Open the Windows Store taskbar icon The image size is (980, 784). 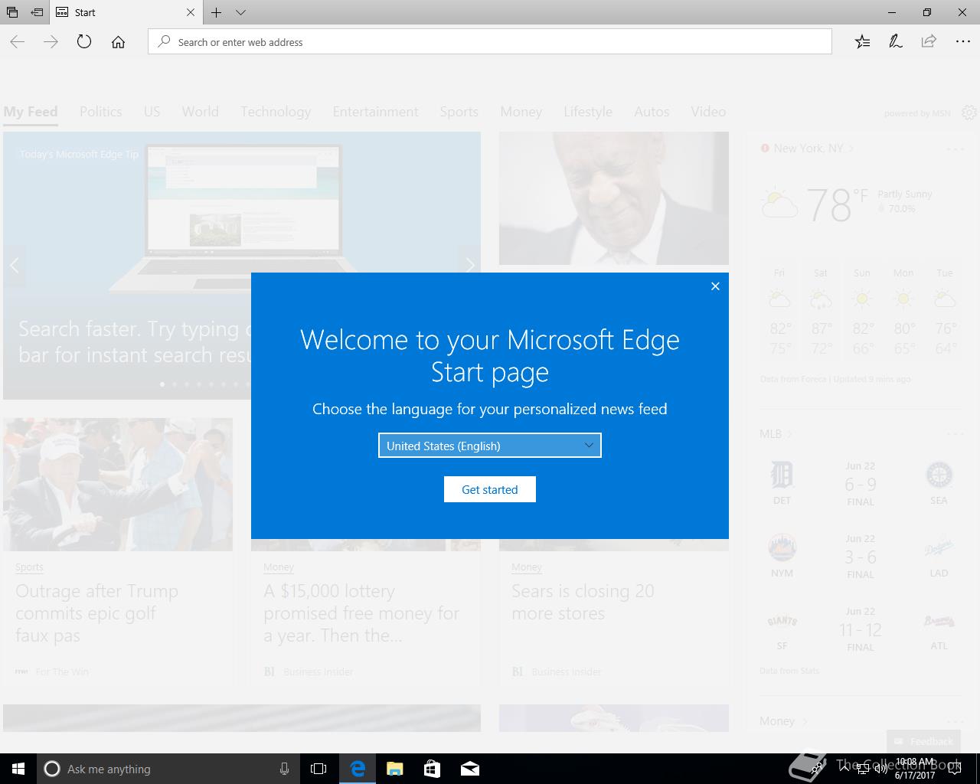coord(433,769)
